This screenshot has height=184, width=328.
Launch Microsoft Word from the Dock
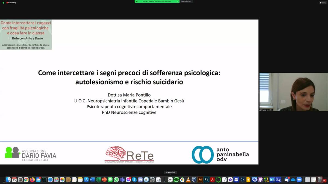92,180
